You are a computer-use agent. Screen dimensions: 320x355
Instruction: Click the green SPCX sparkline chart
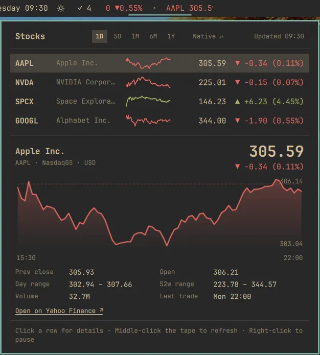148,102
